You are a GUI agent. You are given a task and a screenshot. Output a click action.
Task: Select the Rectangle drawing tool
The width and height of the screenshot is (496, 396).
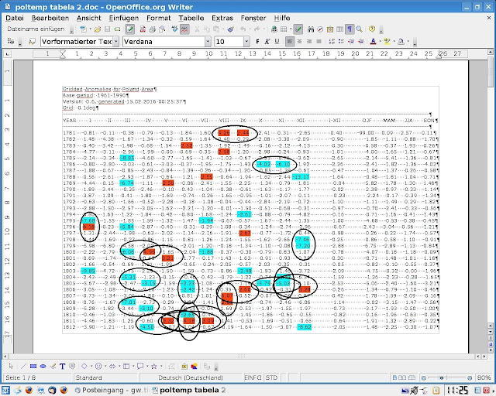point(33,367)
